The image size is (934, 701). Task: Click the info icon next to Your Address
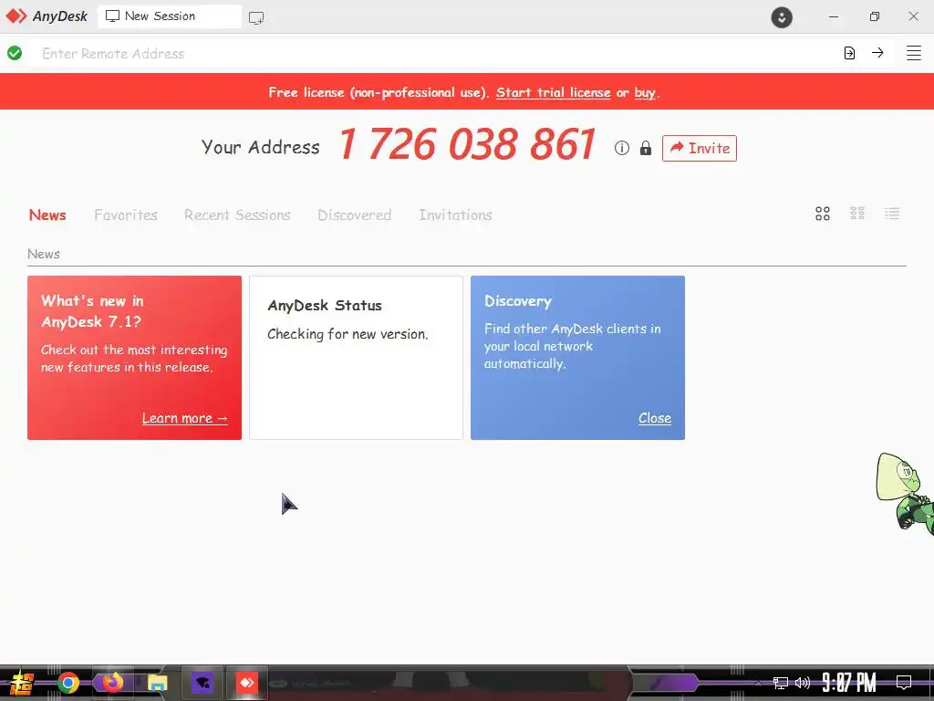pos(621,148)
